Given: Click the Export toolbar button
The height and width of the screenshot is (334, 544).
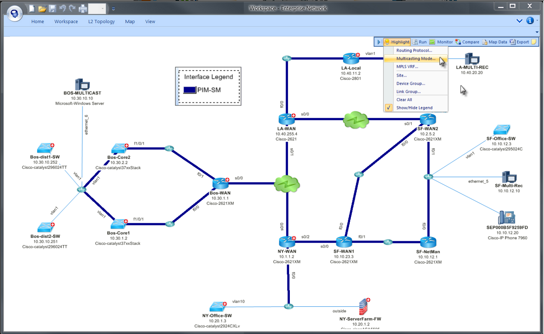Looking at the screenshot, I should click(519, 42).
